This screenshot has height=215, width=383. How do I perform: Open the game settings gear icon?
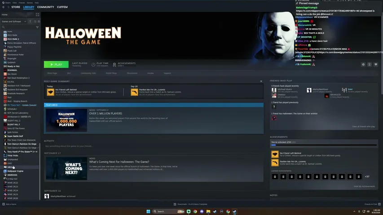tap(363, 64)
